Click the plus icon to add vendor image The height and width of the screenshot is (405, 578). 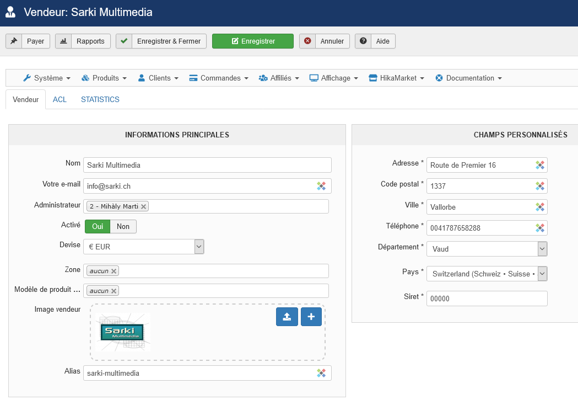[x=311, y=317]
